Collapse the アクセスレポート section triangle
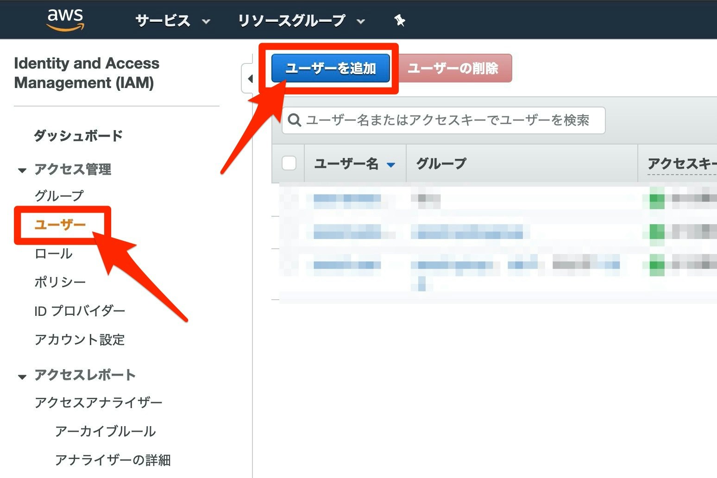 22,377
